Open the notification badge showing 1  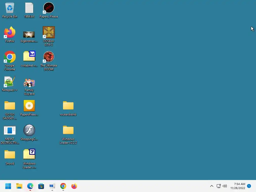[249, 186]
